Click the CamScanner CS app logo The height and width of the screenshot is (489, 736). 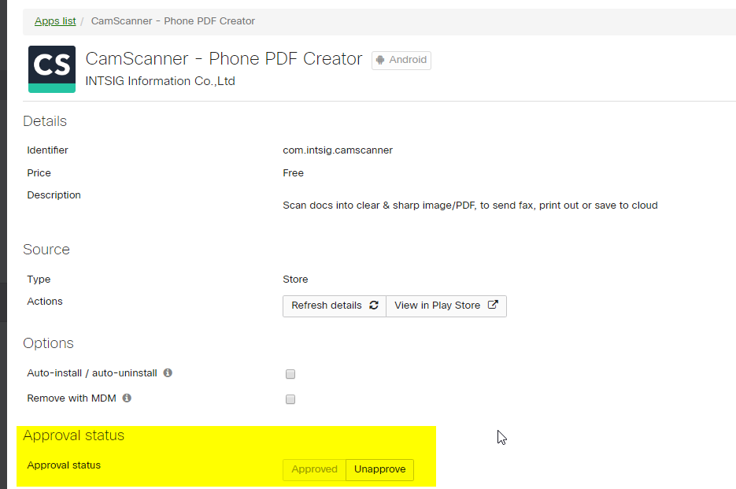[x=52, y=69]
